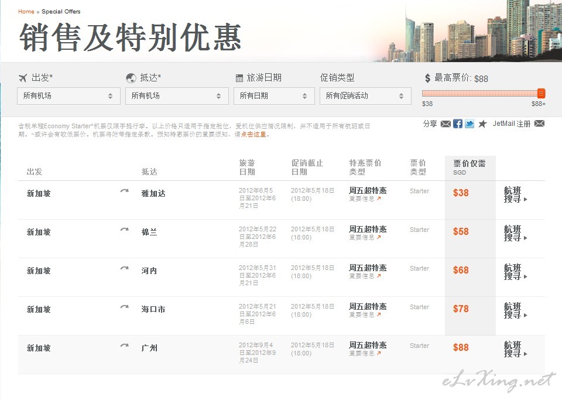The image size is (562, 400).
Task: Share offers on Twitter
Action: click(470, 124)
